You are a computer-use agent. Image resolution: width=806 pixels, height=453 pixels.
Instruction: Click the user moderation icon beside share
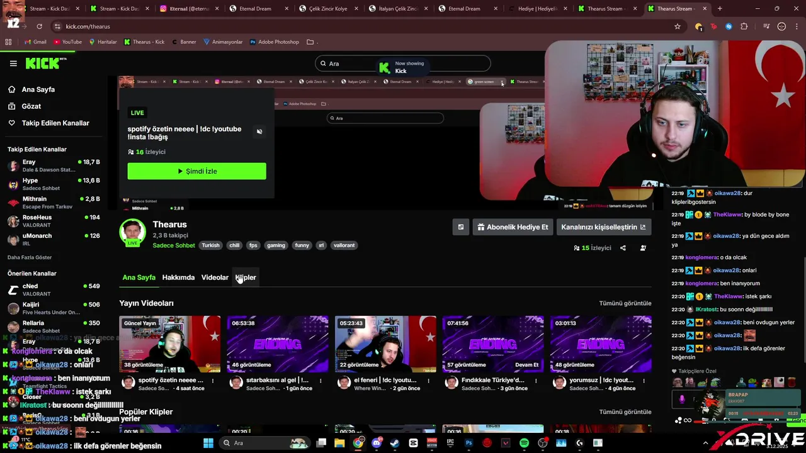pos(643,248)
